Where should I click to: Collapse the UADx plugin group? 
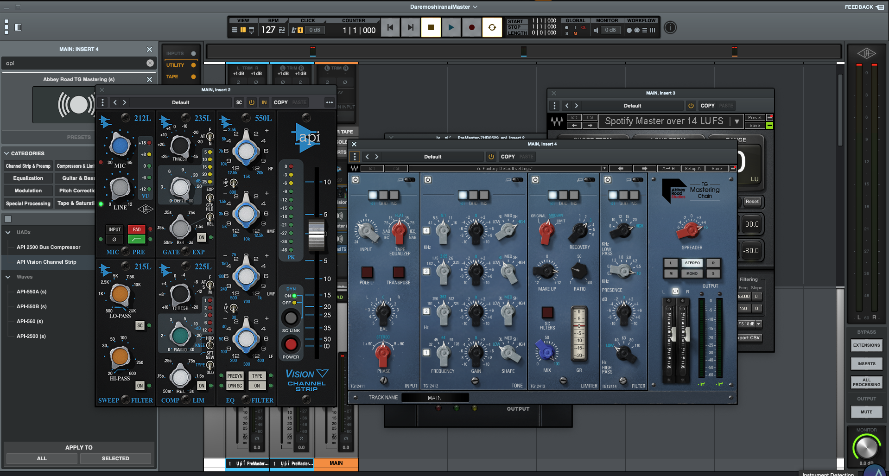(8, 232)
